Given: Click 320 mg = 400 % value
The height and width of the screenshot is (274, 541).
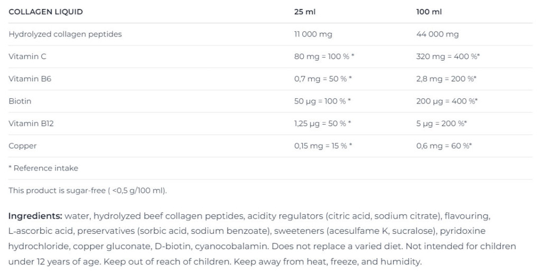Looking at the screenshot, I should 448,56.
